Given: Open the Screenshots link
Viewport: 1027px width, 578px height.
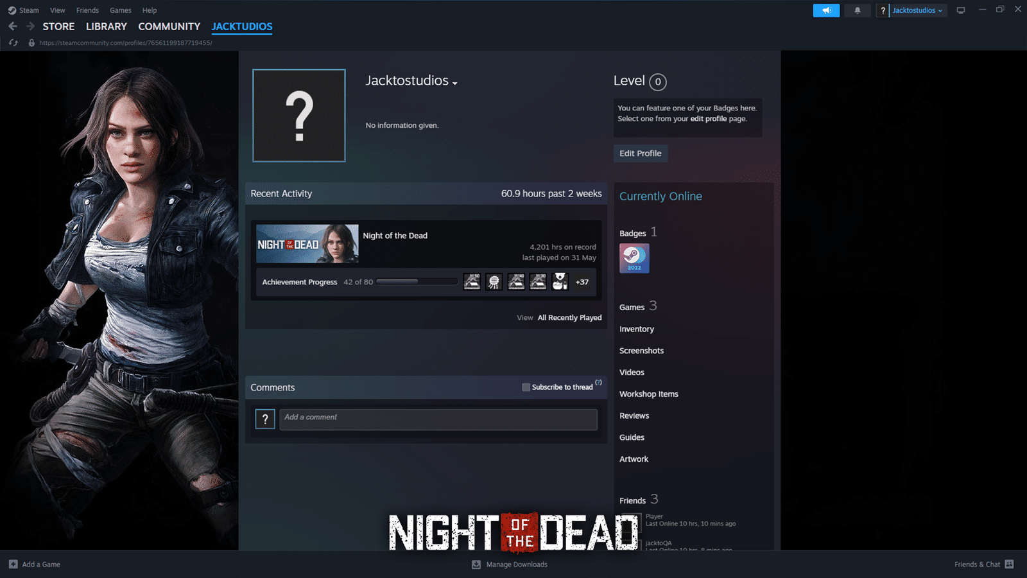Looking at the screenshot, I should click(642, 351).
